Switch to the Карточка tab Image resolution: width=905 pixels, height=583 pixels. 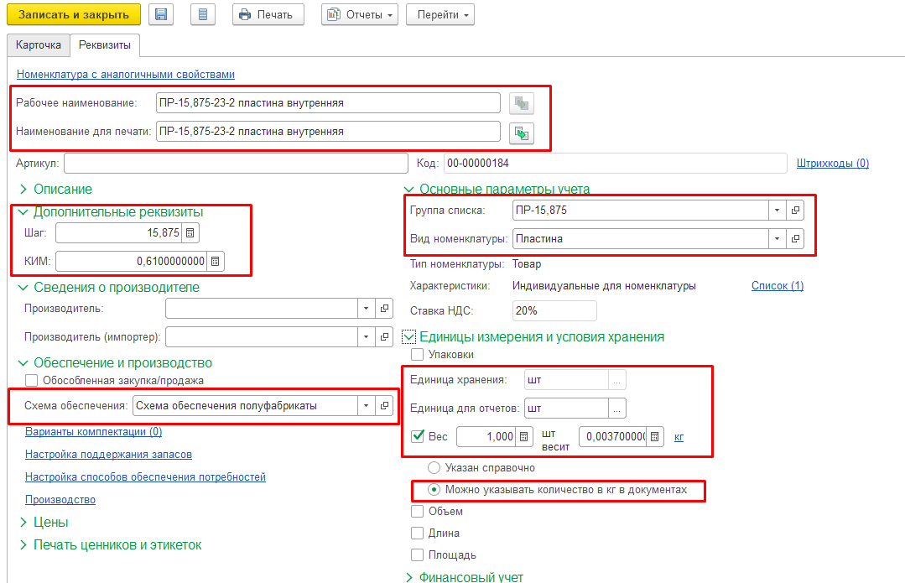[x=38, y=45]
